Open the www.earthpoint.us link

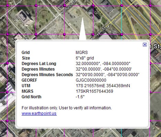39,113
